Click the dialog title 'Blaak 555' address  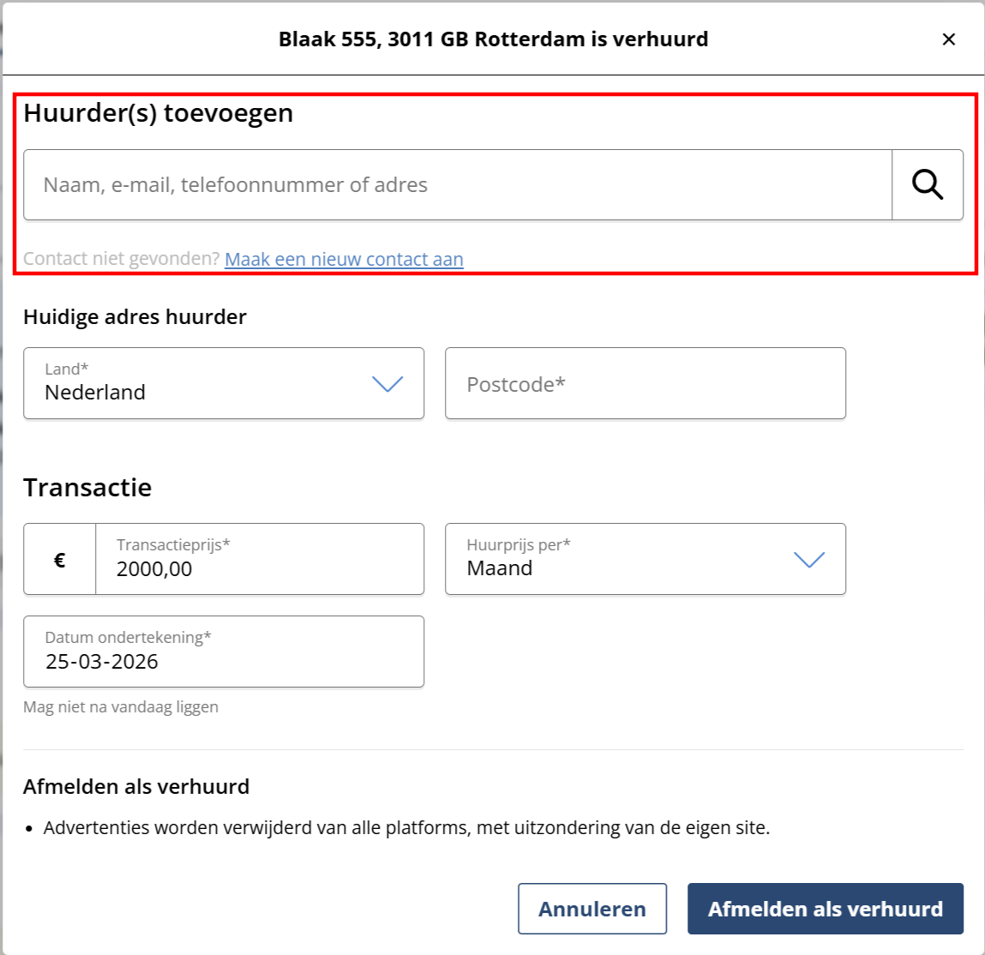point(493,39)
